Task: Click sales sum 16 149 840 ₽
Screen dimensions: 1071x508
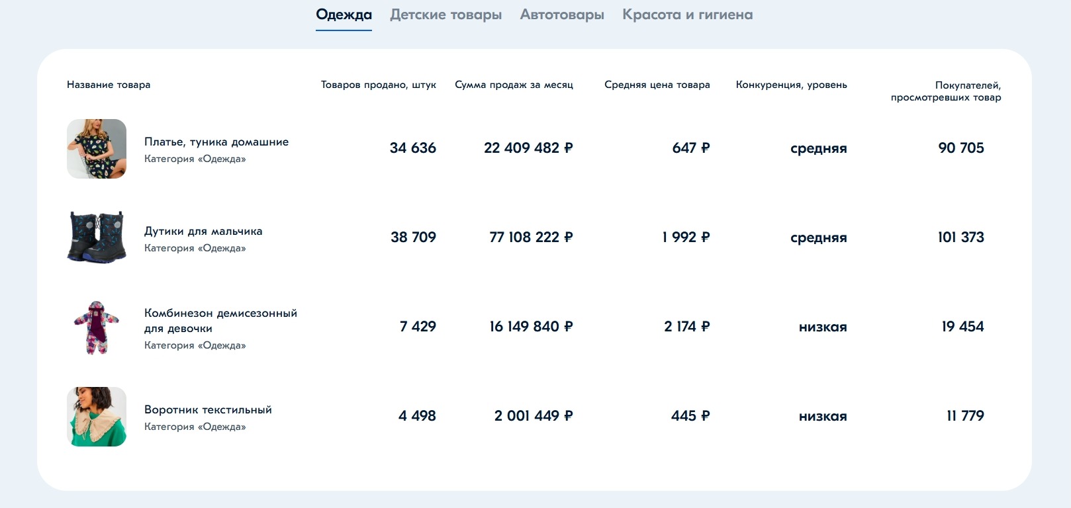Action: 531,327
